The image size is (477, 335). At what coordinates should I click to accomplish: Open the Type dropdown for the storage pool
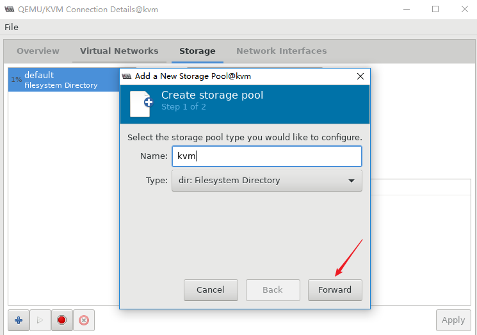point(267,181)
